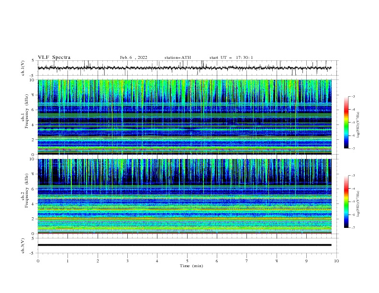Viewport: 379px width, 293px height.
Task: Click the "1" minute tick on the time axis
Action: click(67, 261)
